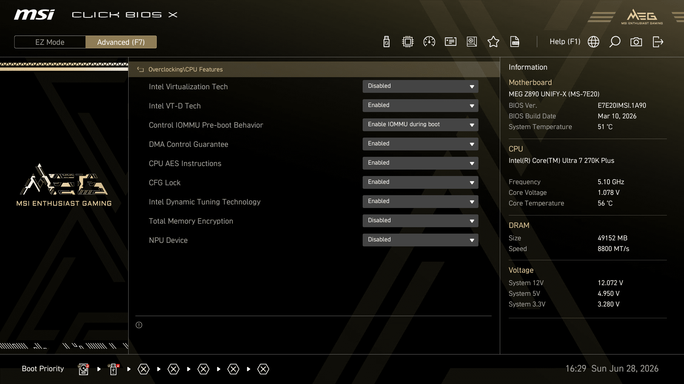Select the USB drive boot priority device
The height and width of the screenshot is (384, 684).
tap(113, 369)
